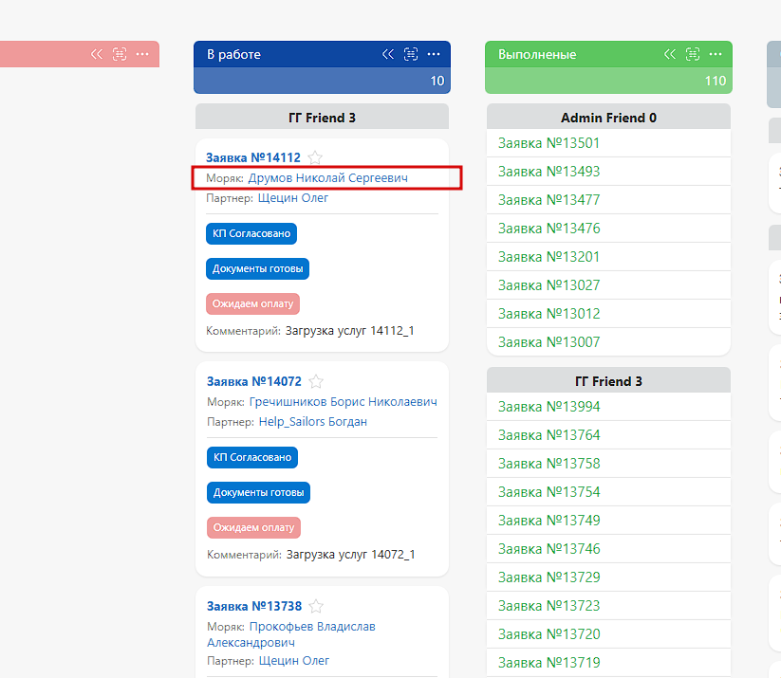Open completed Заявка №13027
The width and height of the screenshot is (781, 678).
pos(549,285)
